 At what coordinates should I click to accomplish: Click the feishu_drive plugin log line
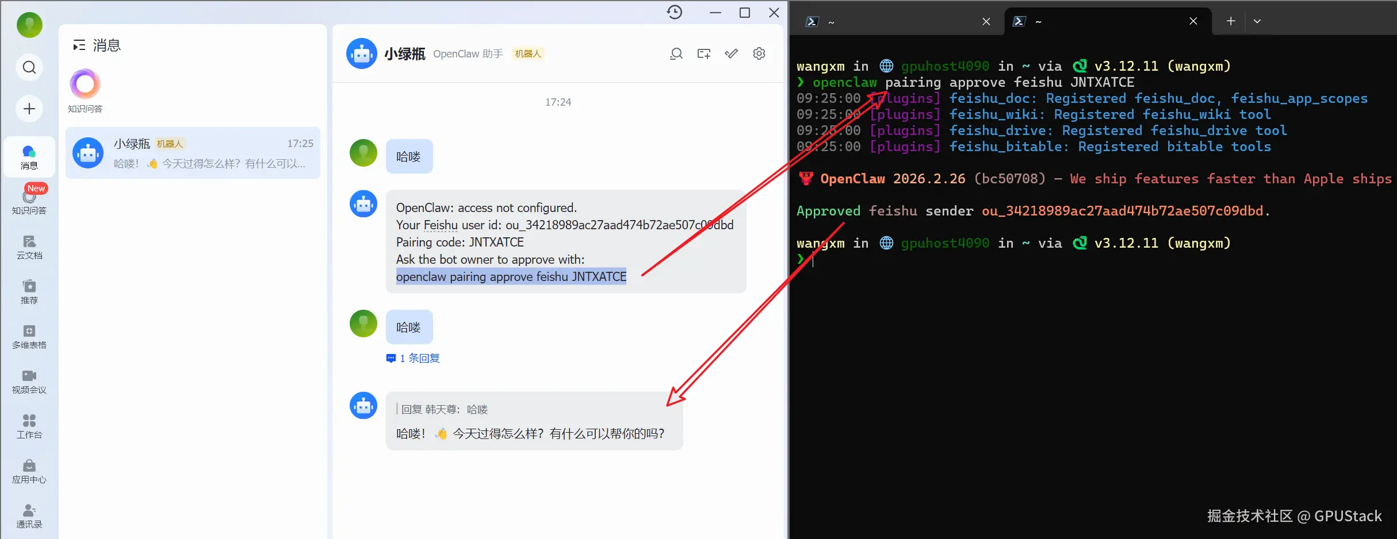[1042, 130]
